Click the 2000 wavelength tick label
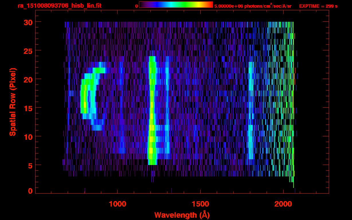 coord(283,204)
